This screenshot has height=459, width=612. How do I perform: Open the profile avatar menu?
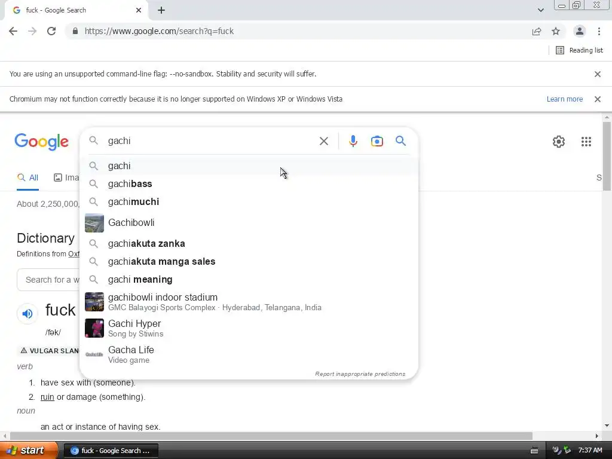(x=580, y=31)
